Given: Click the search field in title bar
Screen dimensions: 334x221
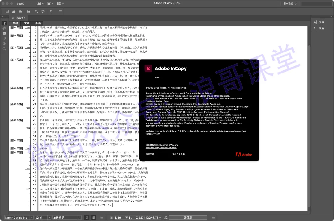Looking at the screenshot, I should tap(317, 4).
